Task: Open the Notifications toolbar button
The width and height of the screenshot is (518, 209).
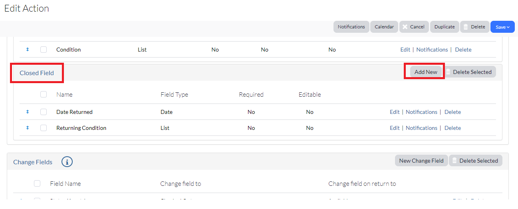Action: pyautogui.click(x=351, y=27)
